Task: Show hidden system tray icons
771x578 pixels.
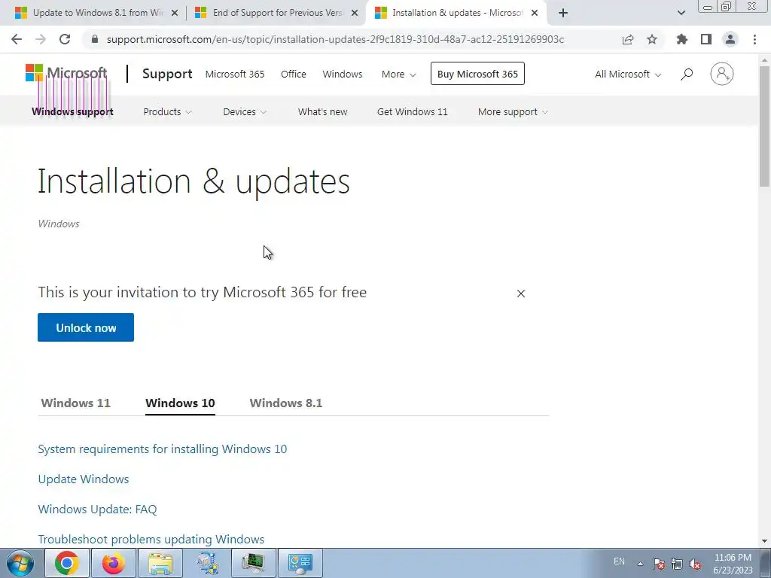Action: pos(640,564)
